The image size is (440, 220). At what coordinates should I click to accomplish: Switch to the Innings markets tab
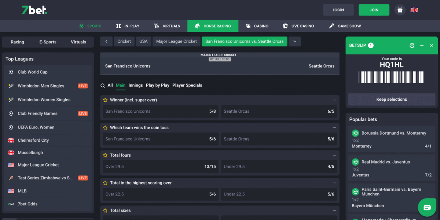(136, 85)
